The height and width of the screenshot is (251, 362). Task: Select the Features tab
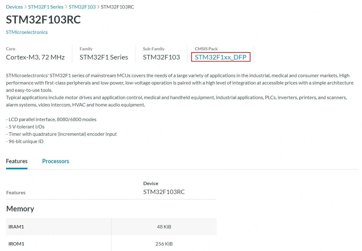(x=17, y=161)
